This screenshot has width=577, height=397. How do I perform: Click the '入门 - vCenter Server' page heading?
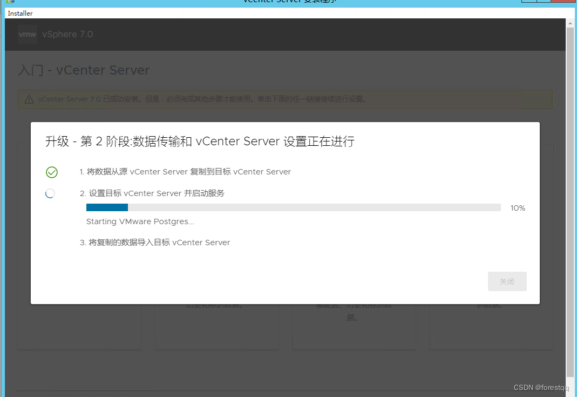click(x=84, y=70)
